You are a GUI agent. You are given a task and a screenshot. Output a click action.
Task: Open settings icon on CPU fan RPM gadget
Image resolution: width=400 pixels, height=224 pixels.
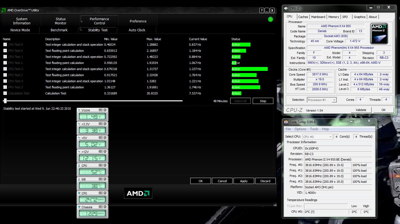pos(101,193)
